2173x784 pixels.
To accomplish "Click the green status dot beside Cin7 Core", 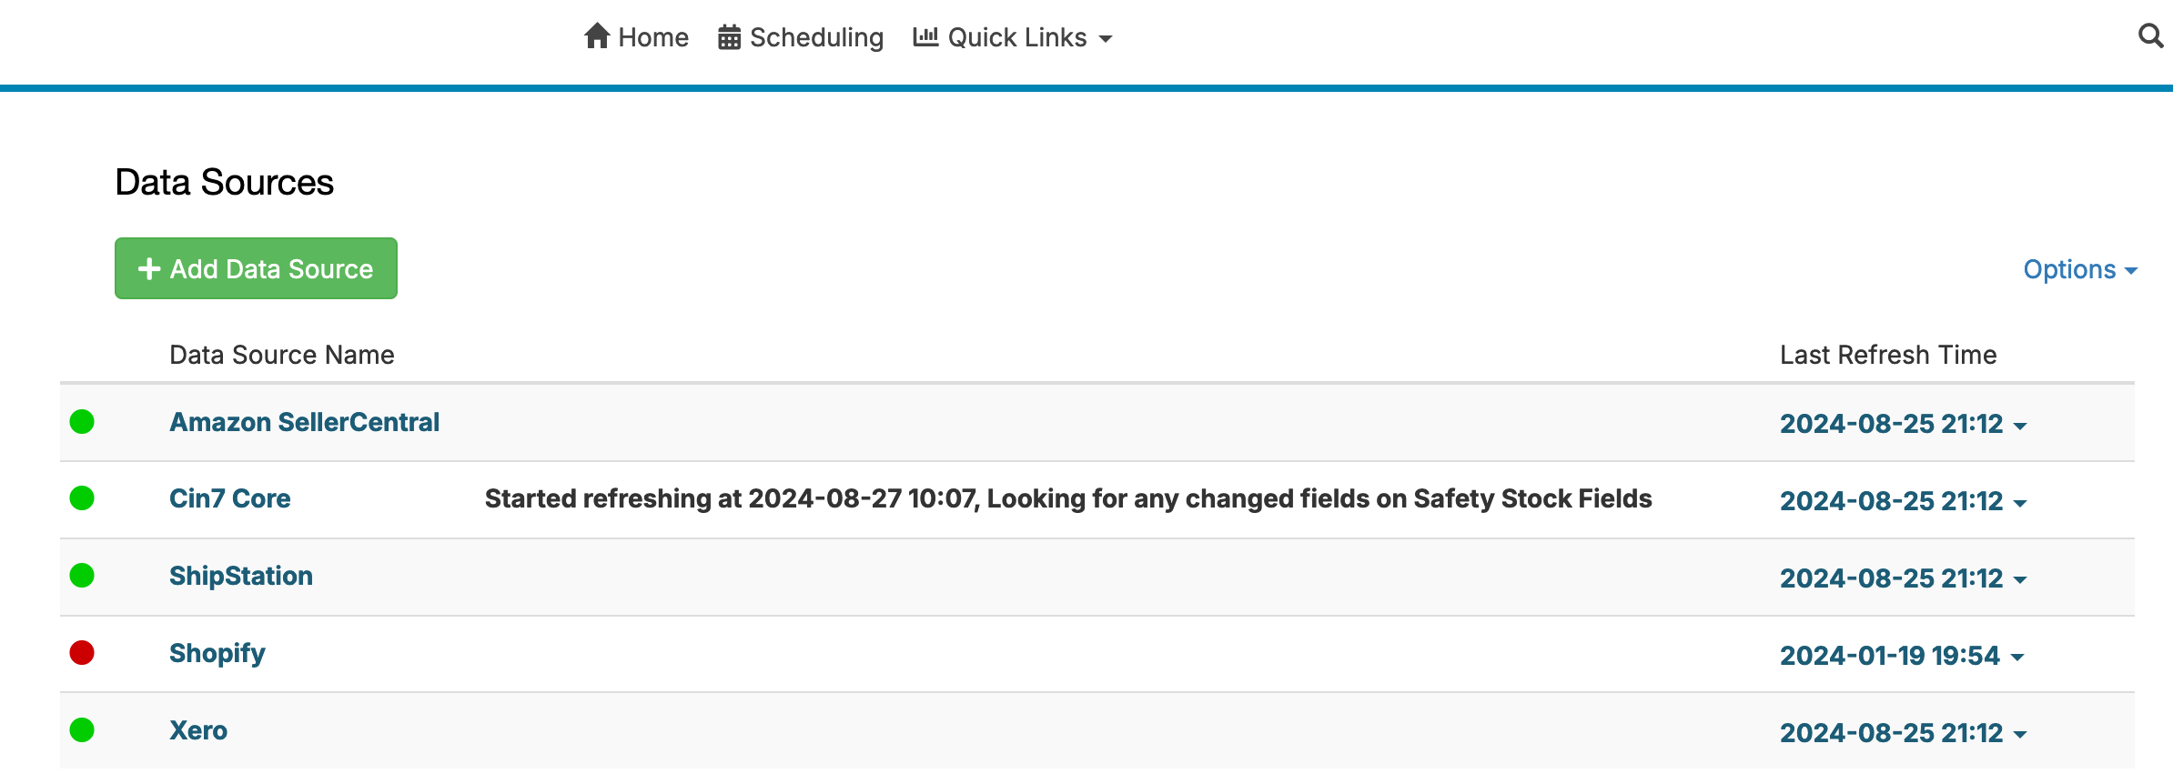I will click(82, 498).
